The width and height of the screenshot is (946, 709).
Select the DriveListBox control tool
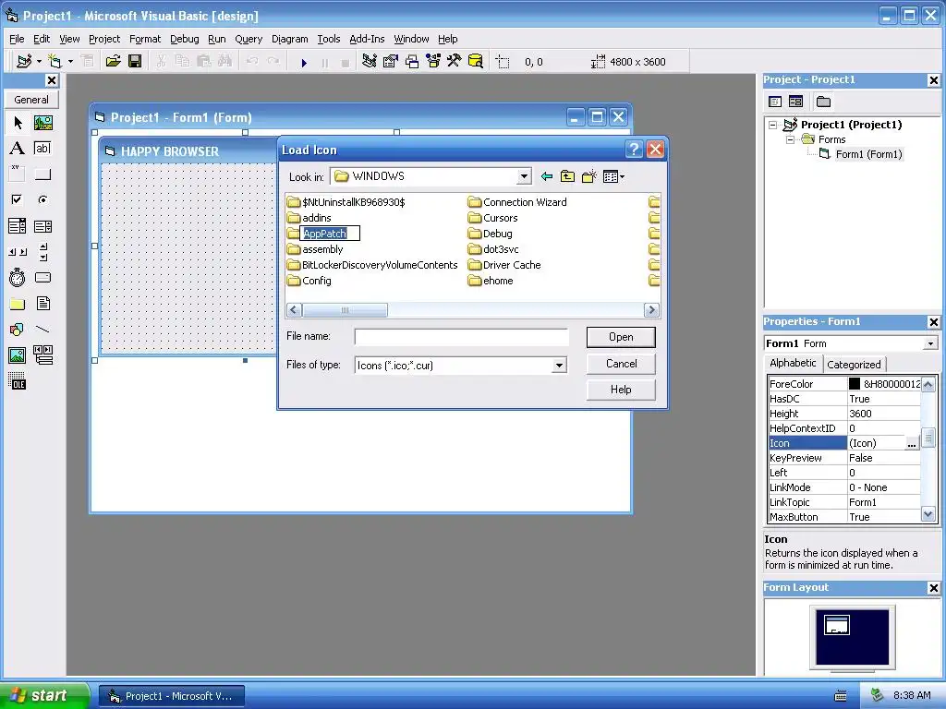click(42, 277)
